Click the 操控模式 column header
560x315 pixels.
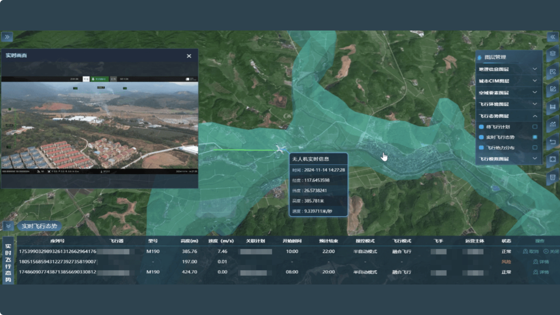coord(365,241)
